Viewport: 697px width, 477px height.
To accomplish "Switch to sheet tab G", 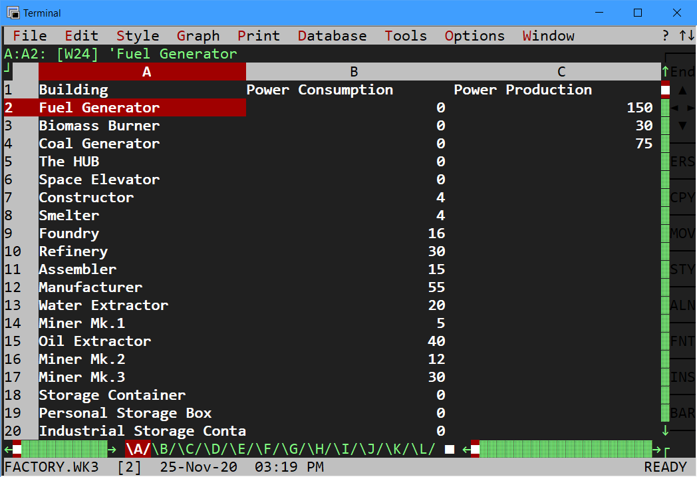I will (x=294, y=449).
